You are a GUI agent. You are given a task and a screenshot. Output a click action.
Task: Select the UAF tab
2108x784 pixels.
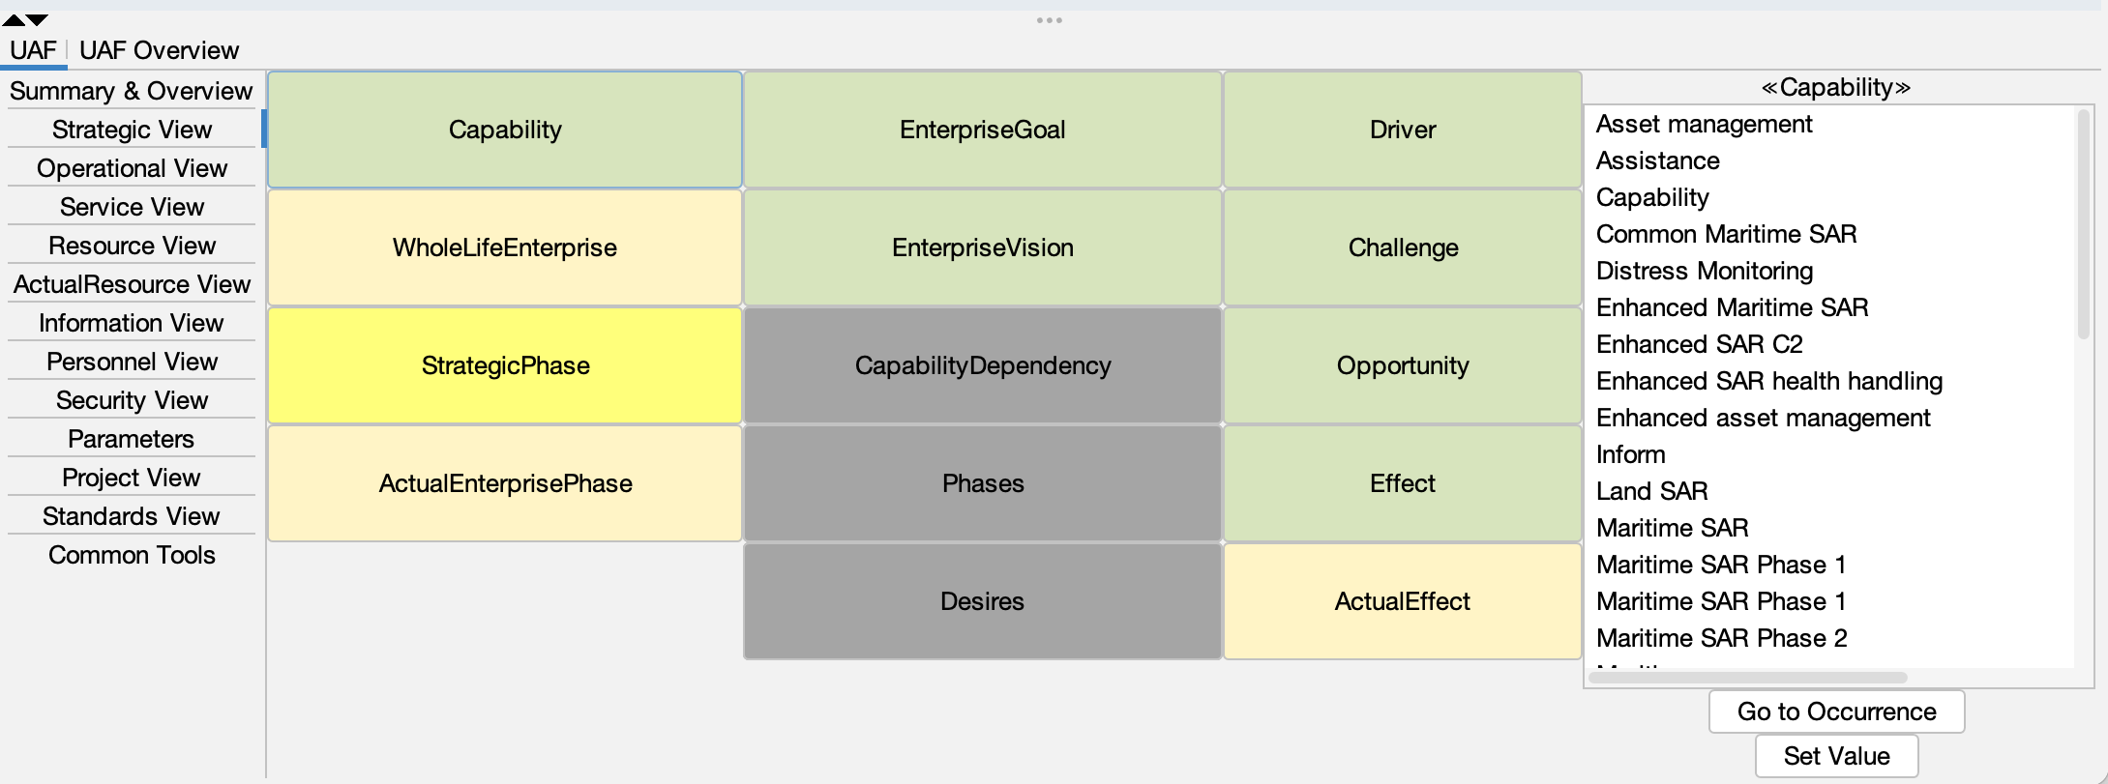33,50
